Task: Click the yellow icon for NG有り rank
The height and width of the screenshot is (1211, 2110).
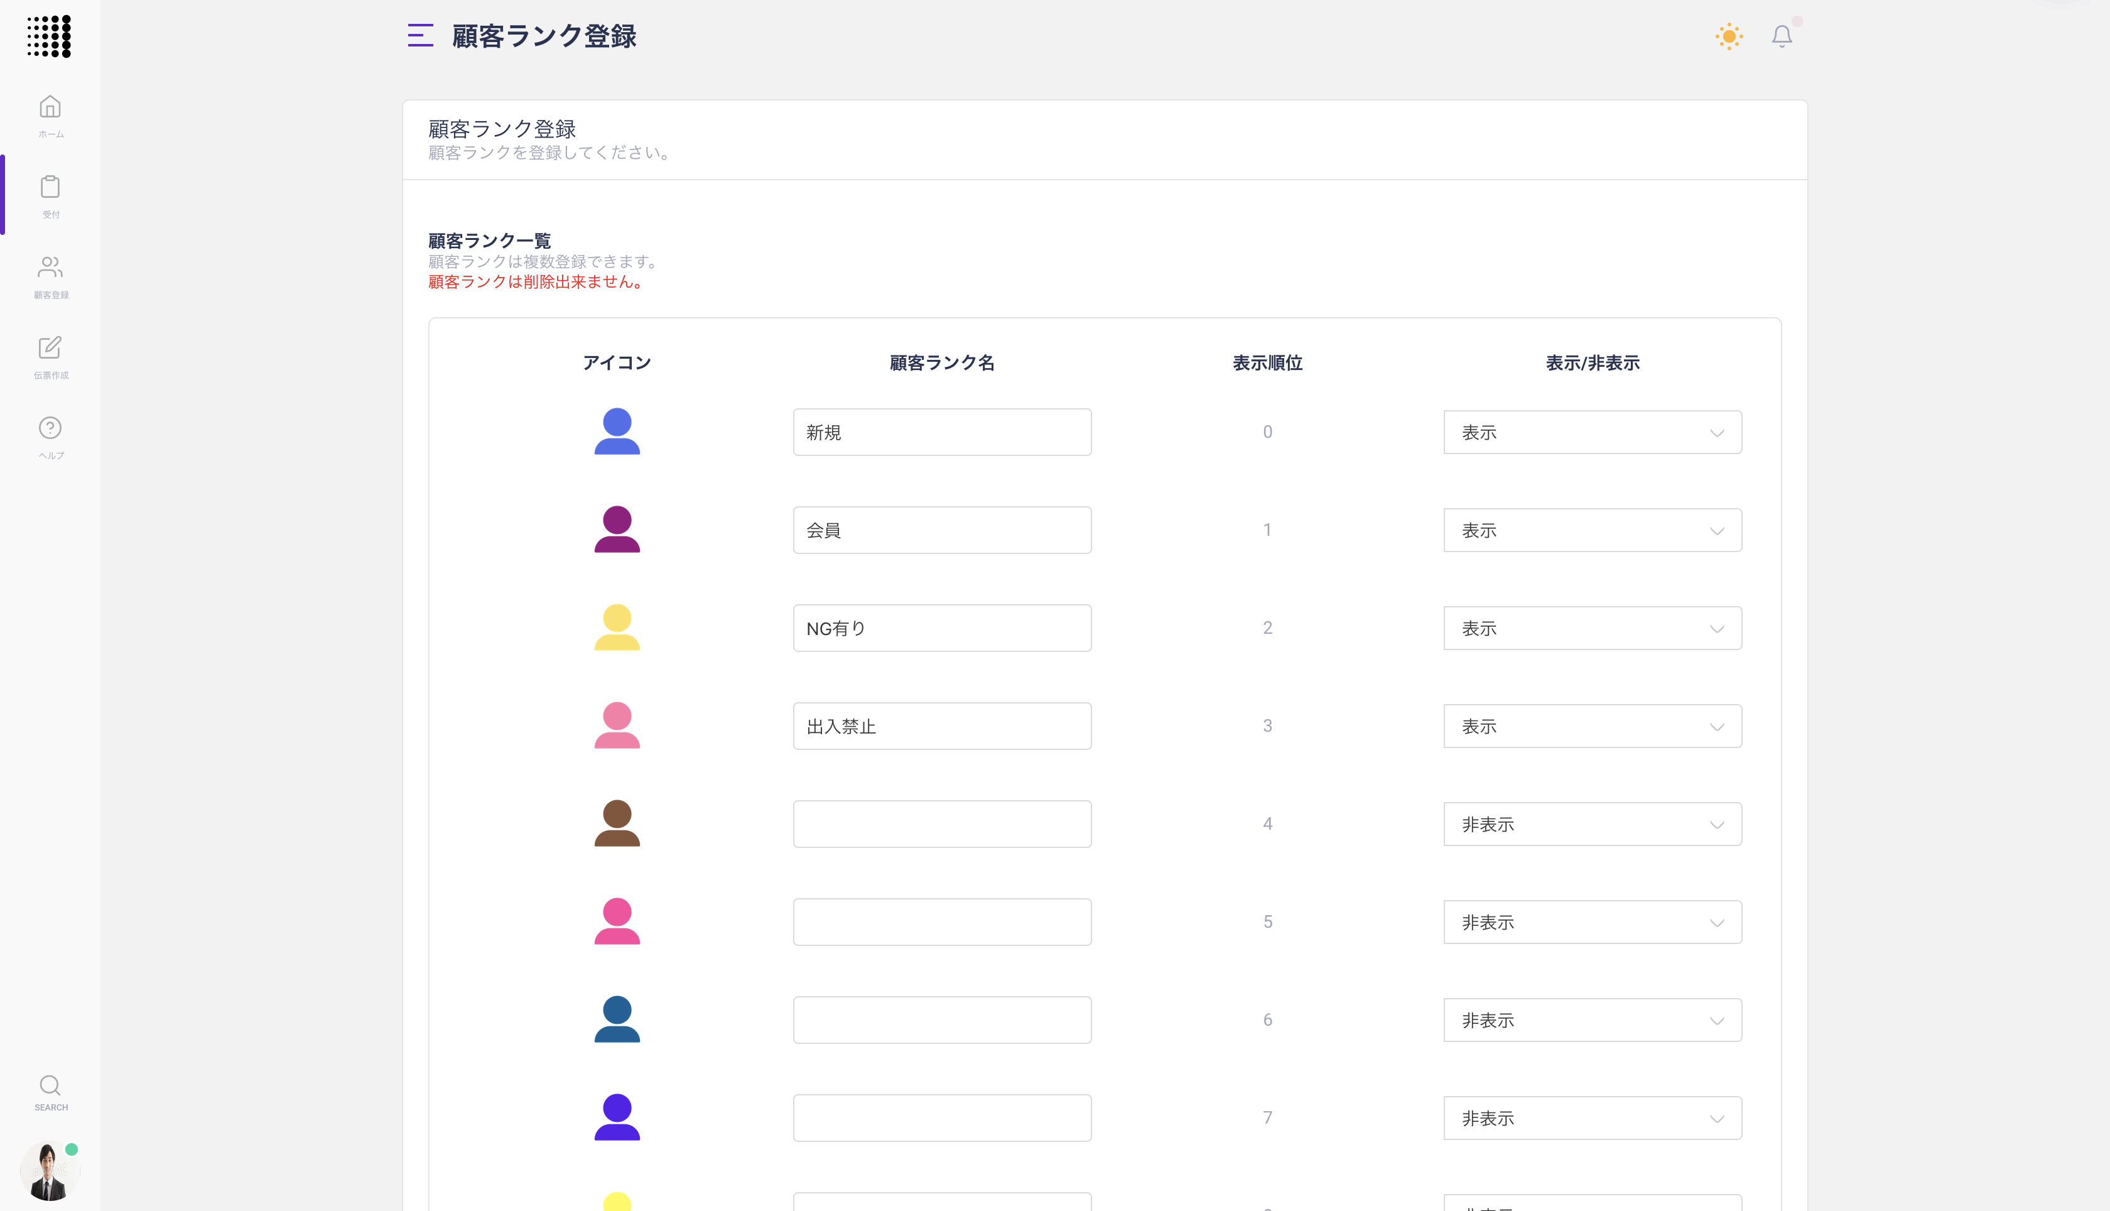Action: (617, 627)
